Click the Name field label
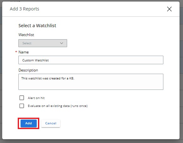 tap(23, 52)
